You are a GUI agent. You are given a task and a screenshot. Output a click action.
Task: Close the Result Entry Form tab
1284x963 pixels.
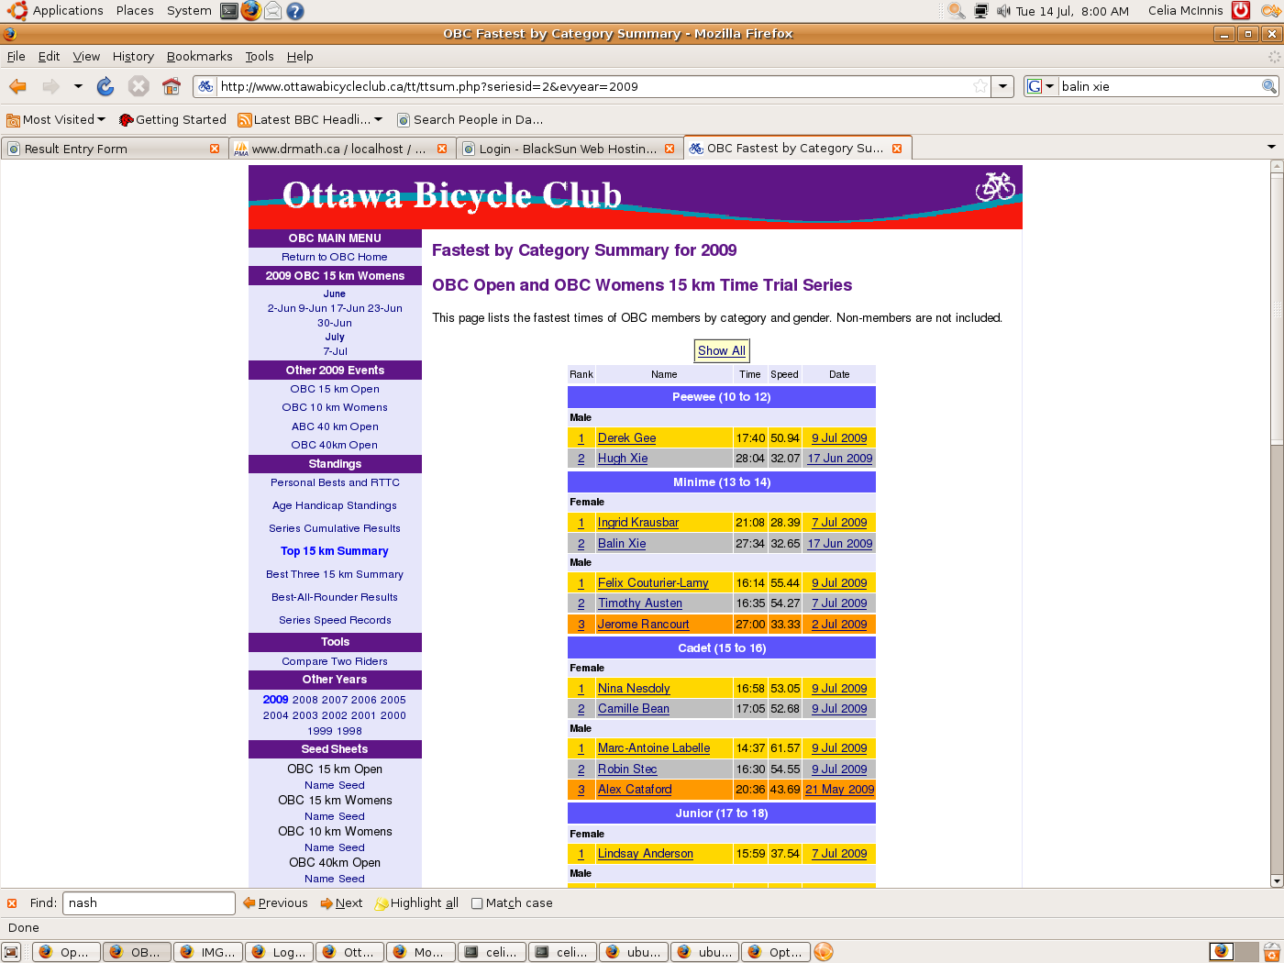click(215, 149)
